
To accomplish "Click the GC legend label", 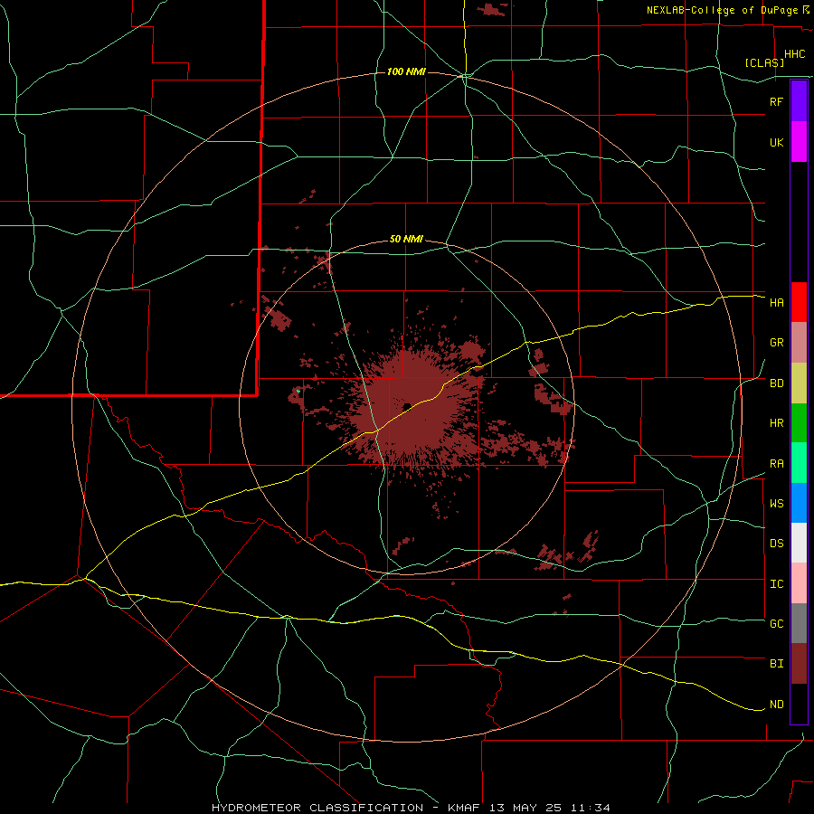I will click(x=776, y=624).
